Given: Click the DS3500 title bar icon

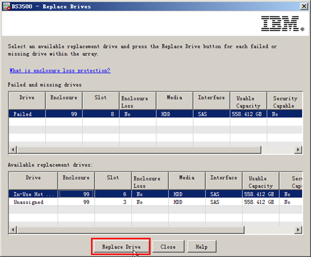Looking at the screenshot, I should tap(7, 7).
